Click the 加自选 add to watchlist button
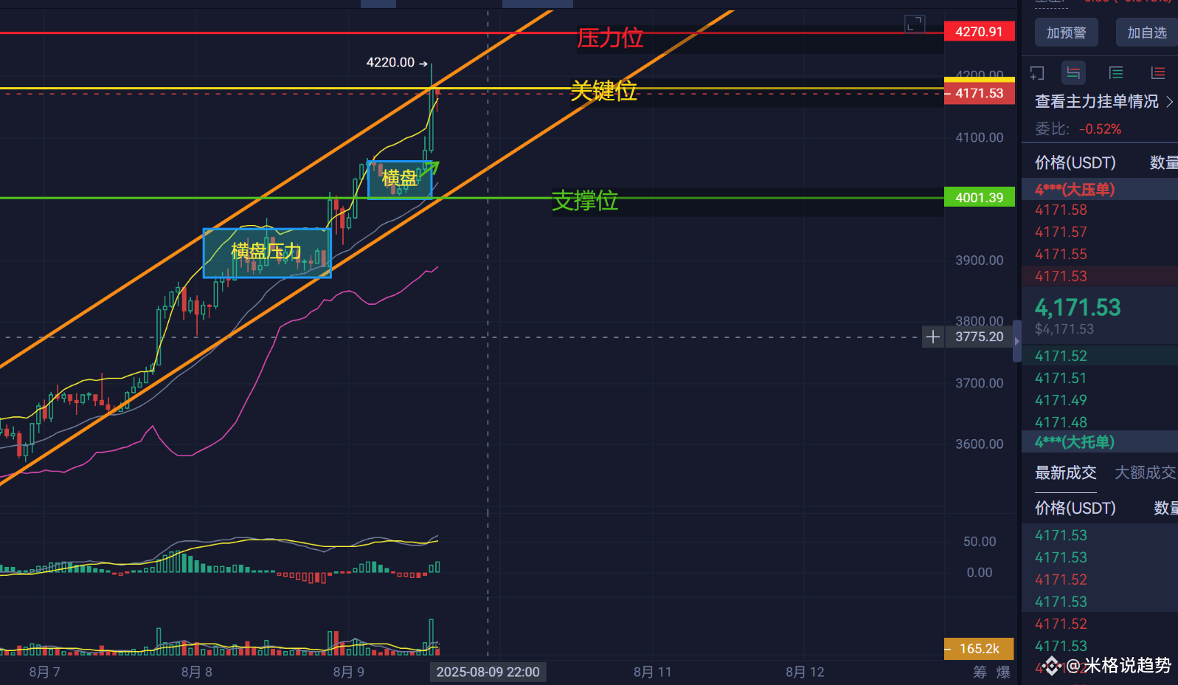 (1147, 32)
